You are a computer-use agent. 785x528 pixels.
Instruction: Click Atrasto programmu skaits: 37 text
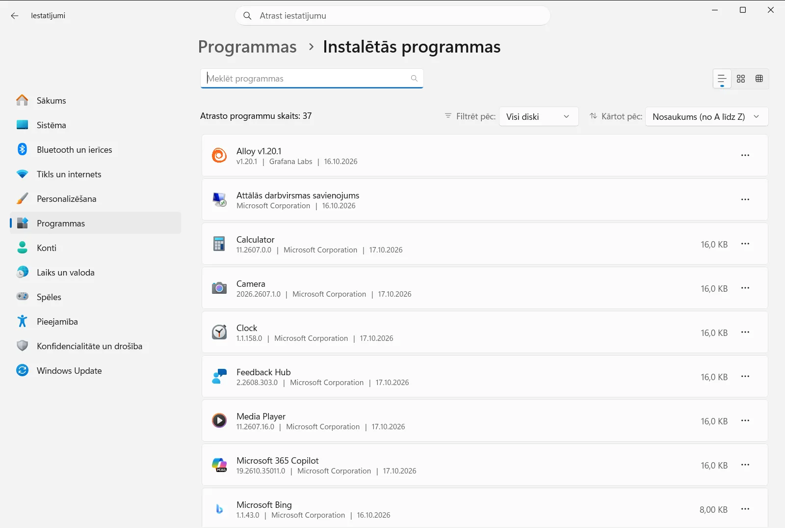[256, 116]
